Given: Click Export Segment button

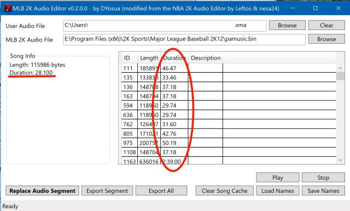Looking at the screenshot, I should pos(107,191).
